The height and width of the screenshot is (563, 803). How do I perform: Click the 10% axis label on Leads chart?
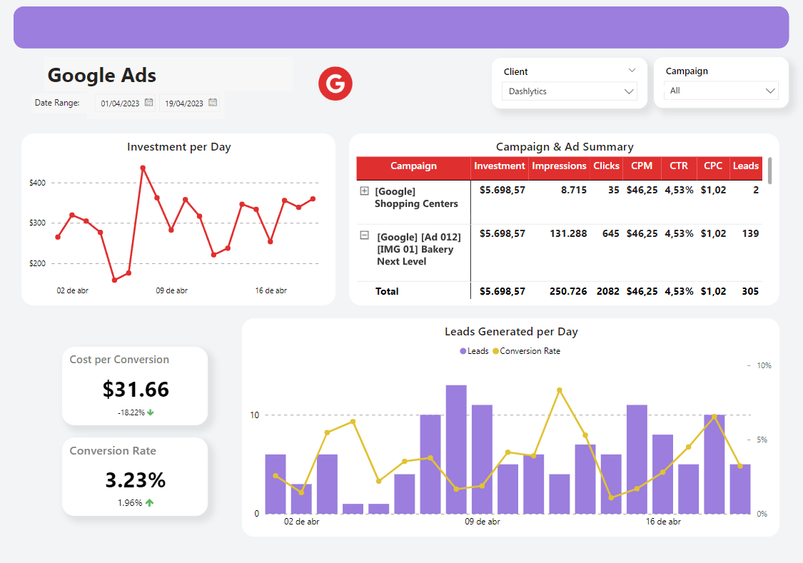[x=764, y=365]
